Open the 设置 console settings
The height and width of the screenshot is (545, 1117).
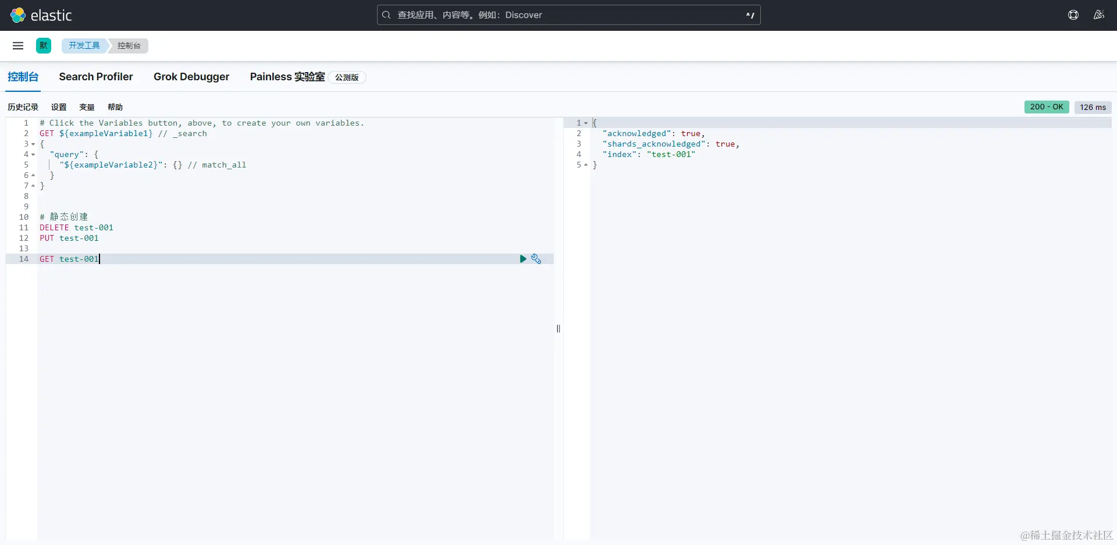tap(59, 107)
